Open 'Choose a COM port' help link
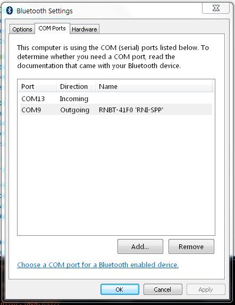The image size is (235, 305). pyautogui.click(x=98, y=265)
